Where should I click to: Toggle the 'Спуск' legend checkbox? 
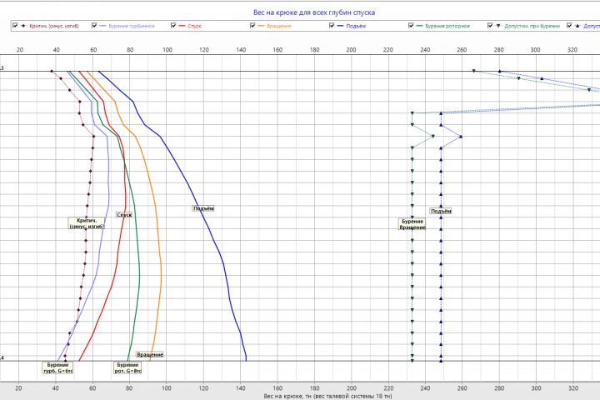(x=173, y=26)
